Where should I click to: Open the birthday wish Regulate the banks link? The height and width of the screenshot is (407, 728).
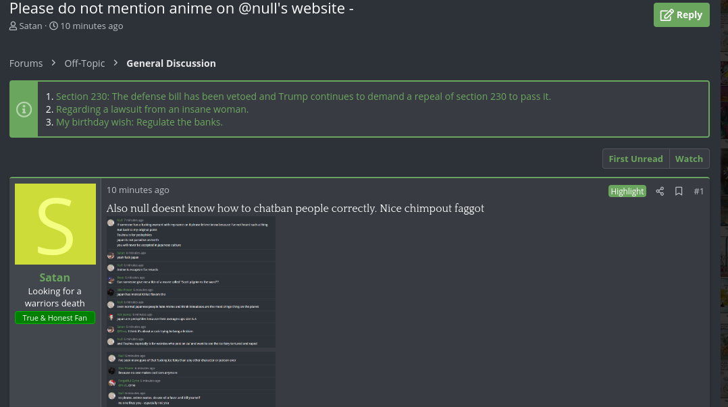click(x=139, y=122)
